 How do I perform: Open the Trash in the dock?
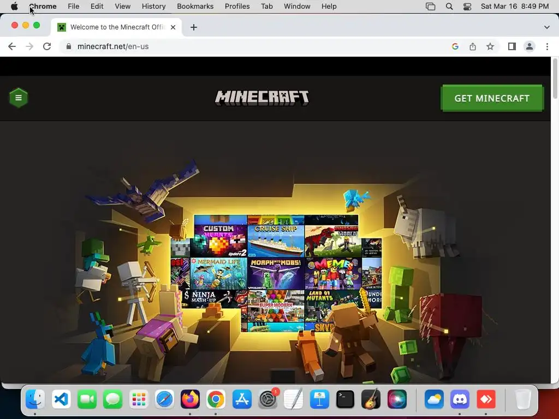[x=522, y=399]
